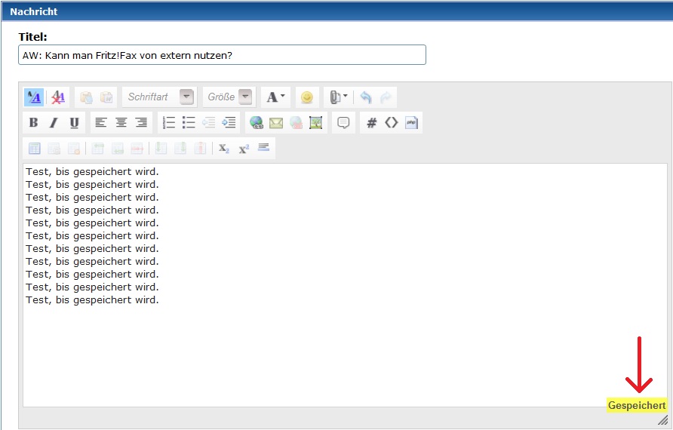
Task: Insert a bulleted list
Action: [189, 123]
